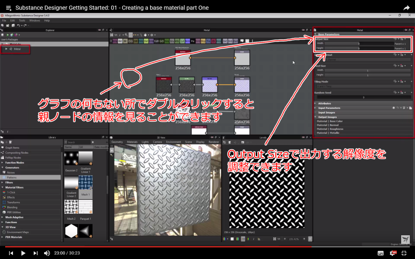Click the Random Seed value field
The image size is (415, 259).
click(364, 97)
